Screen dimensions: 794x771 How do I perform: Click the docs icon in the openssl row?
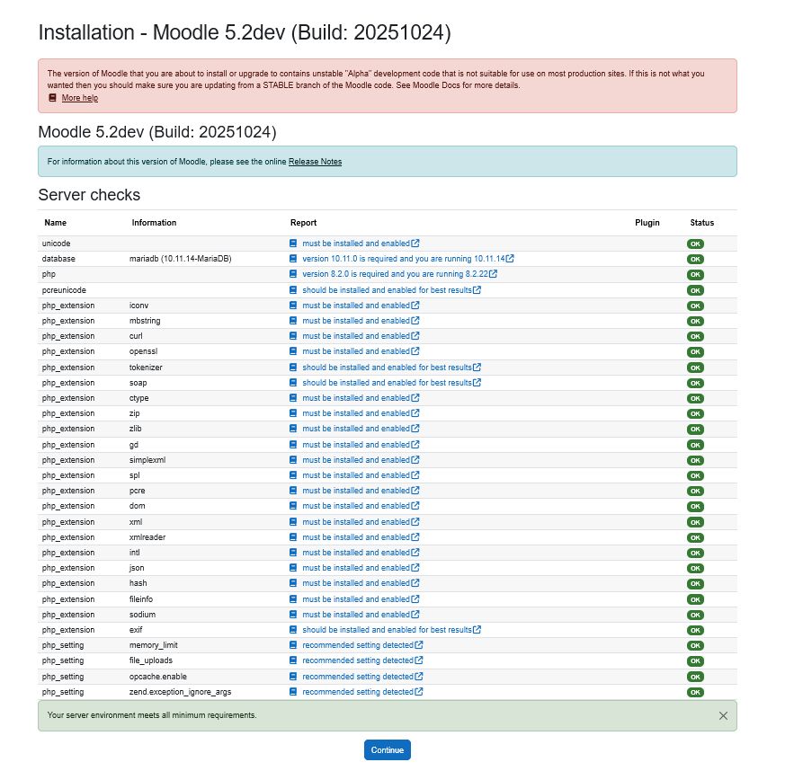click(292, 350)
